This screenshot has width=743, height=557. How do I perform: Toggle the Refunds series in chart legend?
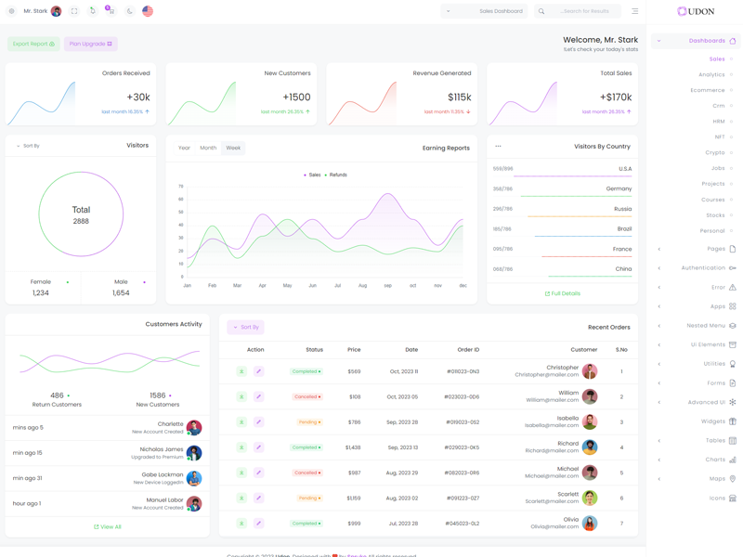tap(335, 175)
